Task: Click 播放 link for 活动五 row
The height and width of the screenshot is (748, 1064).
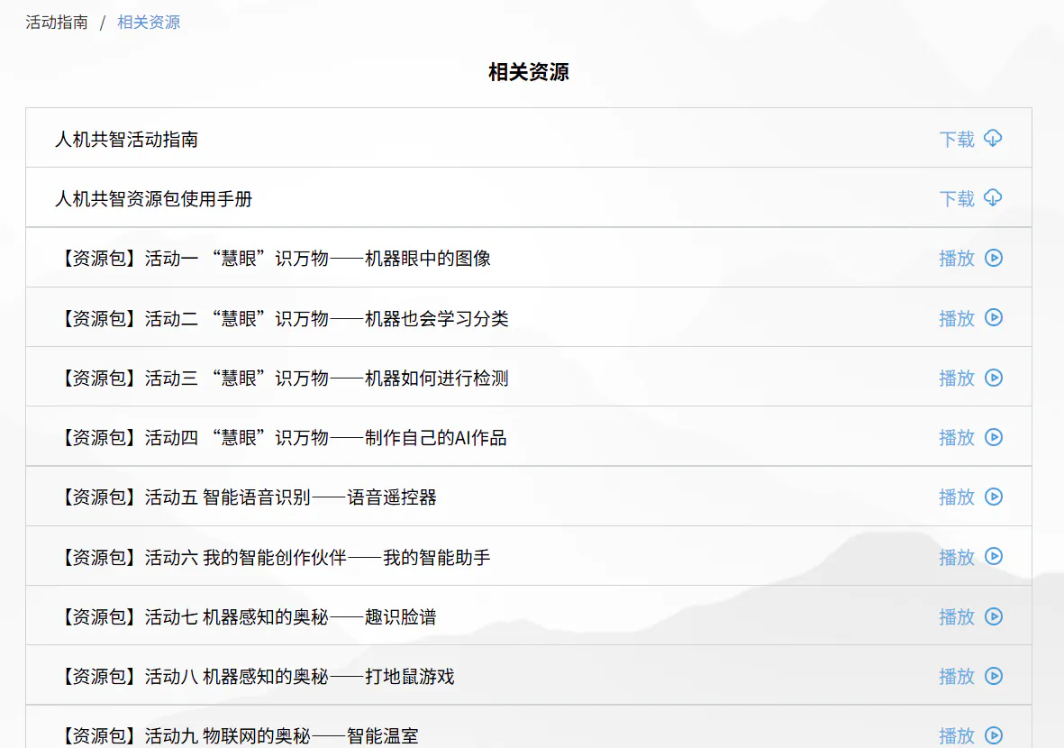Action: click(957, 497)
